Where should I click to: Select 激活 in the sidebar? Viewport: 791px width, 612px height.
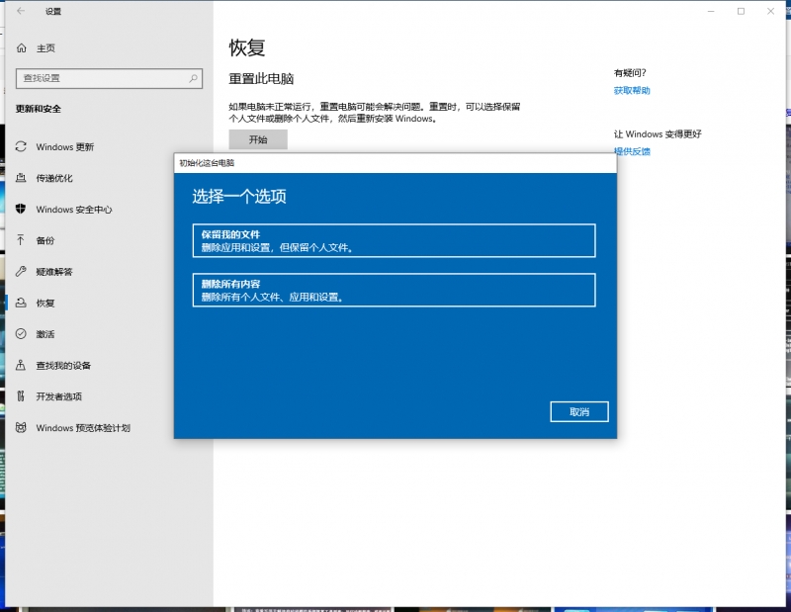click(44, 334)
